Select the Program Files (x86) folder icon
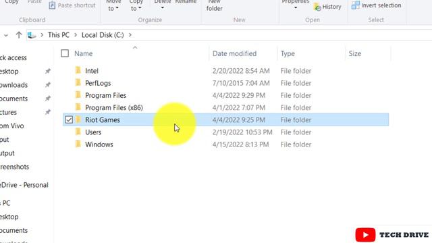432x243 pixels. point(78,107)
